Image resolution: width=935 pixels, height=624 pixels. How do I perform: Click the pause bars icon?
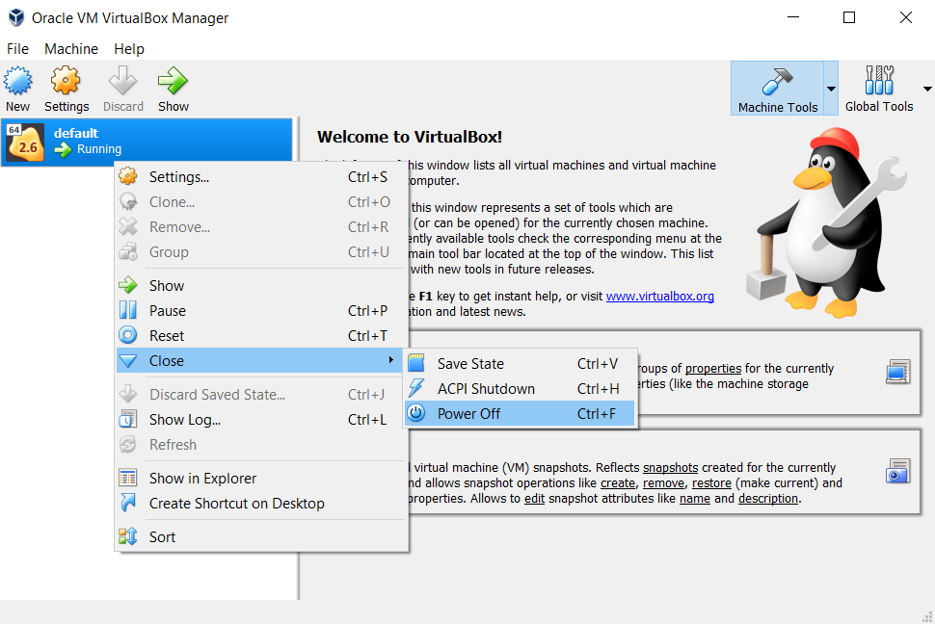tap(127, 310)
